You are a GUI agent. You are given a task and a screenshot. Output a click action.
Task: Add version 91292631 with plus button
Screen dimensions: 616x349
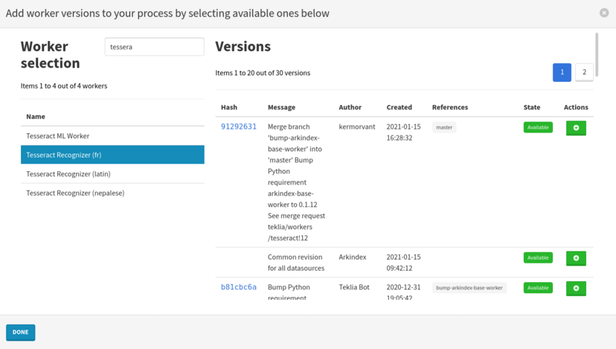point(576,128)
